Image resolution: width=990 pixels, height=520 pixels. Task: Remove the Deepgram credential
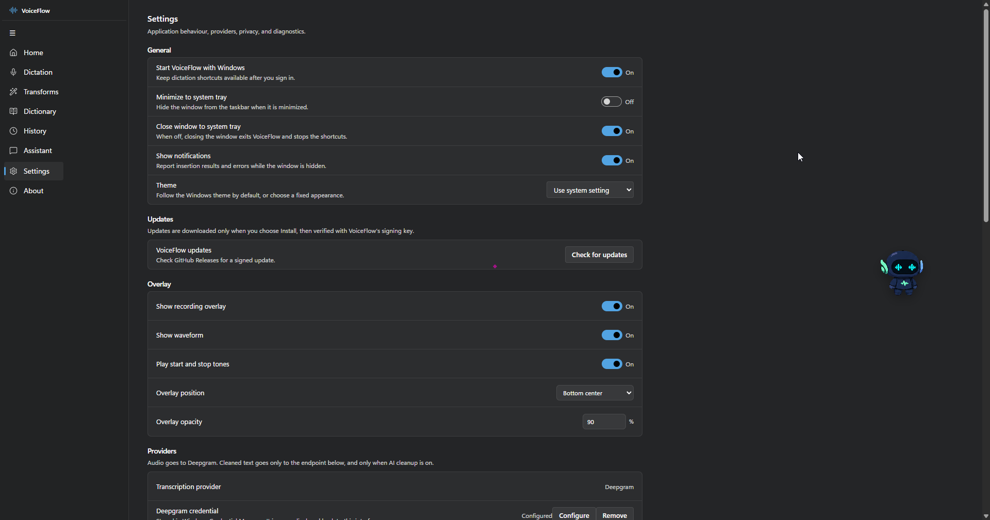point(615,515)
